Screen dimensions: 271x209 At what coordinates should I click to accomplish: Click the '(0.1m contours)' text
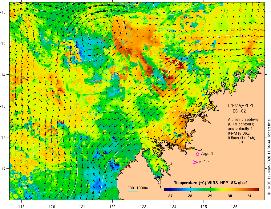coord(241,124)
